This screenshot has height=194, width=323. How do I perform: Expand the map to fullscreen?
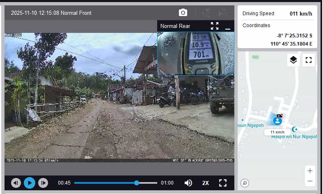[309, 60]
